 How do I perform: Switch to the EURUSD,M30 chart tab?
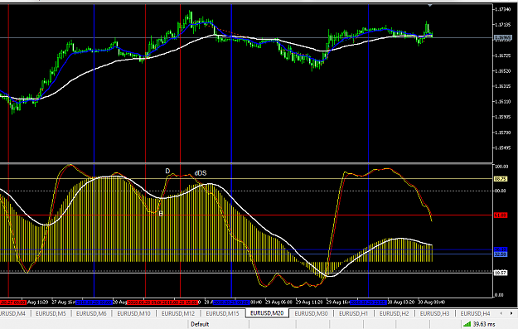(x=311, y=313)
